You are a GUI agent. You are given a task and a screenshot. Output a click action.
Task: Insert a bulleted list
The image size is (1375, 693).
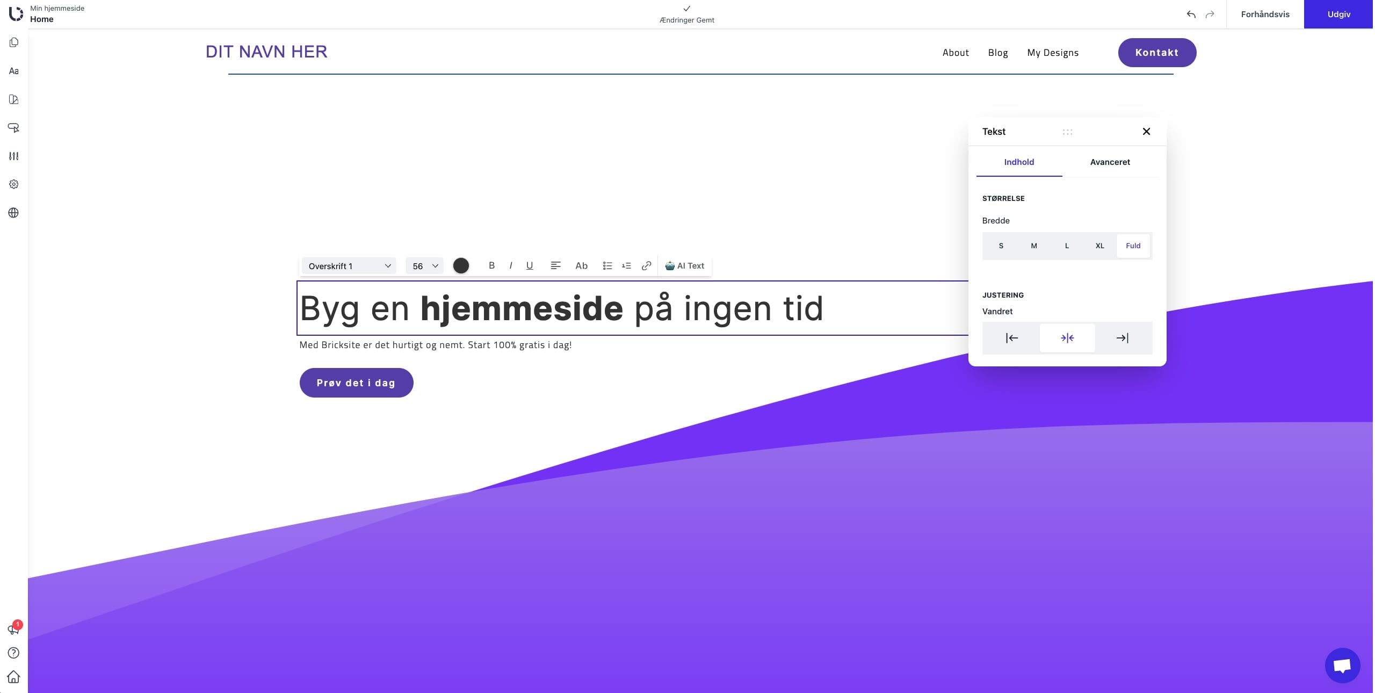pyautogui.click(x=607, y=265)
